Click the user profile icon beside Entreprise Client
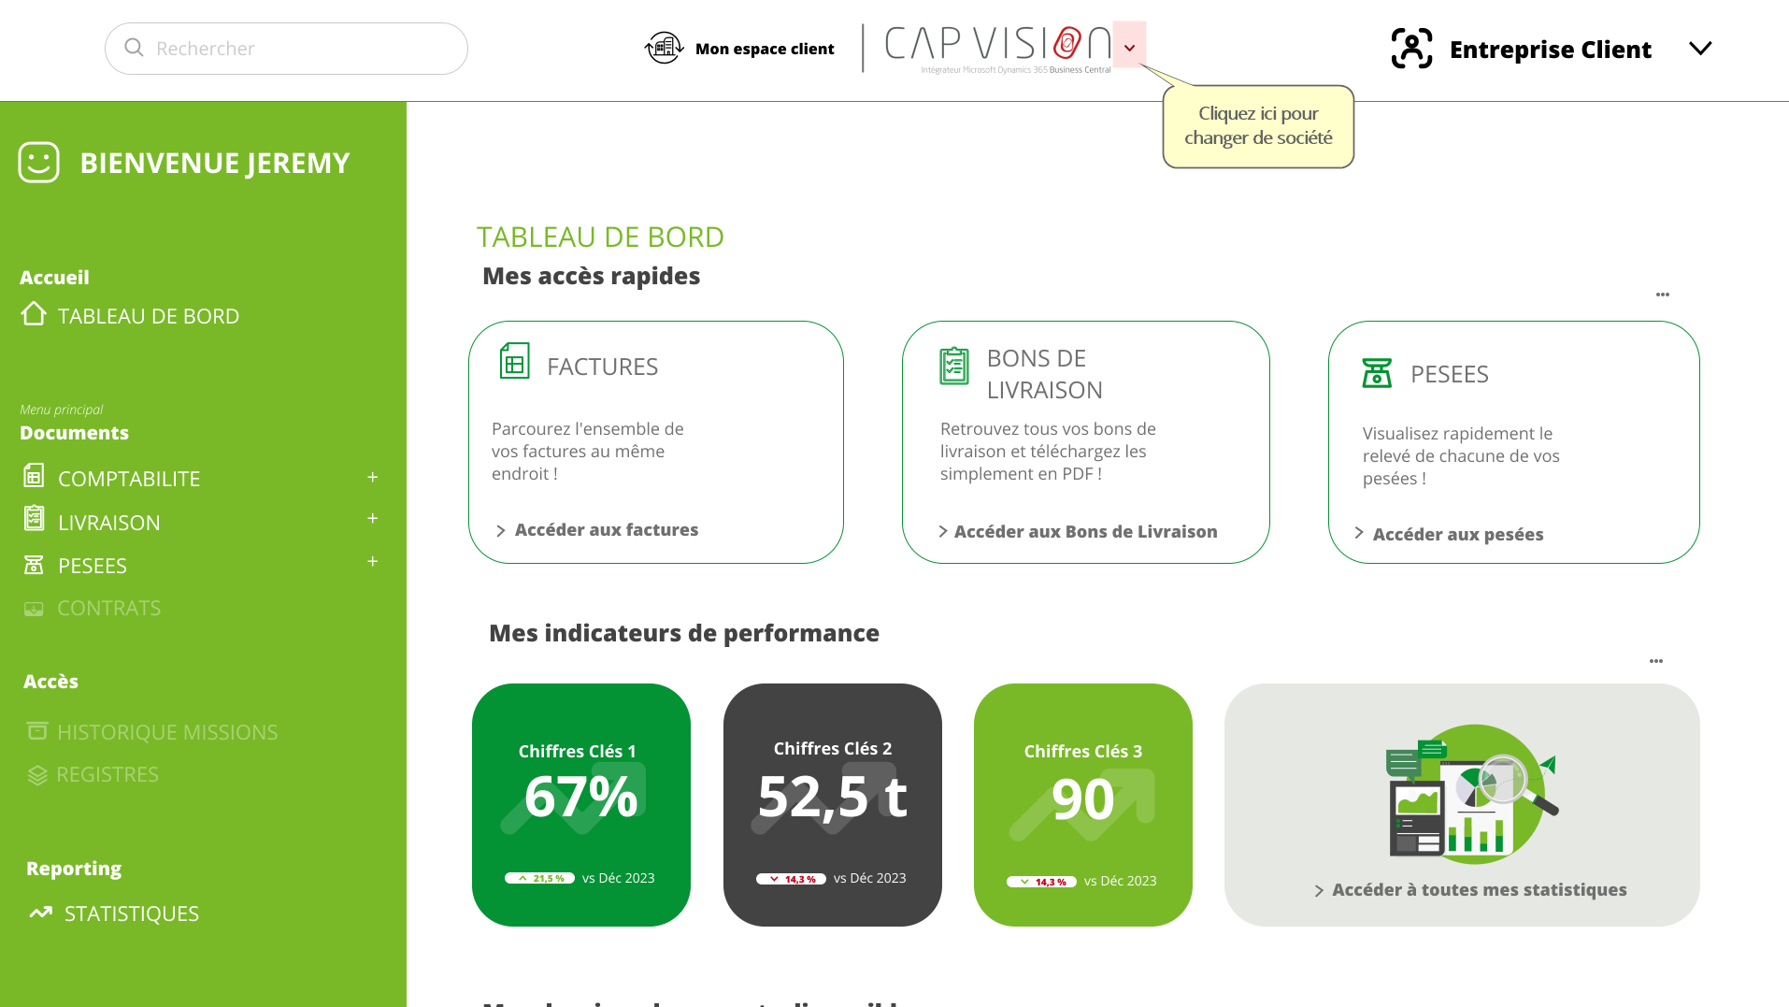 click(1411, 49)
